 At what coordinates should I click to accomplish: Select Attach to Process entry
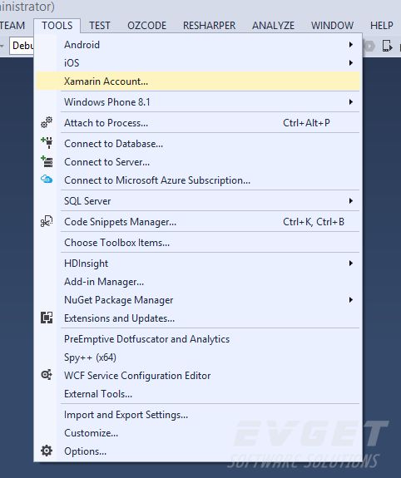(198, 123)
